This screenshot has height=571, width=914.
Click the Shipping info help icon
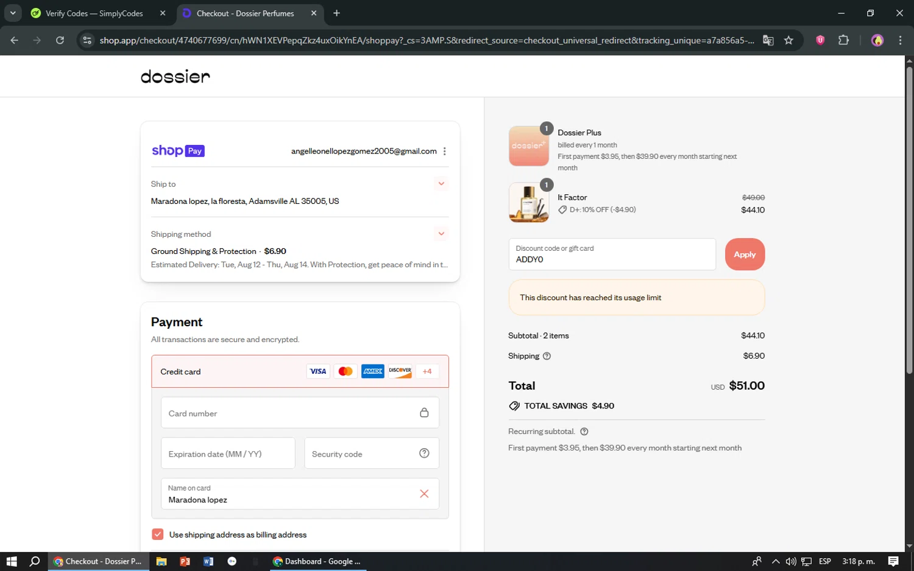pos(547,356)
